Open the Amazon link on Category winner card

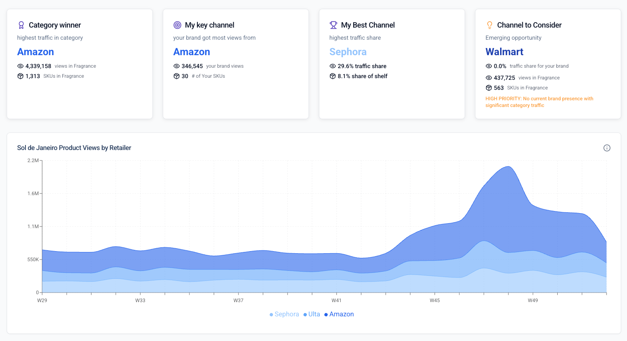pos(35,51)
